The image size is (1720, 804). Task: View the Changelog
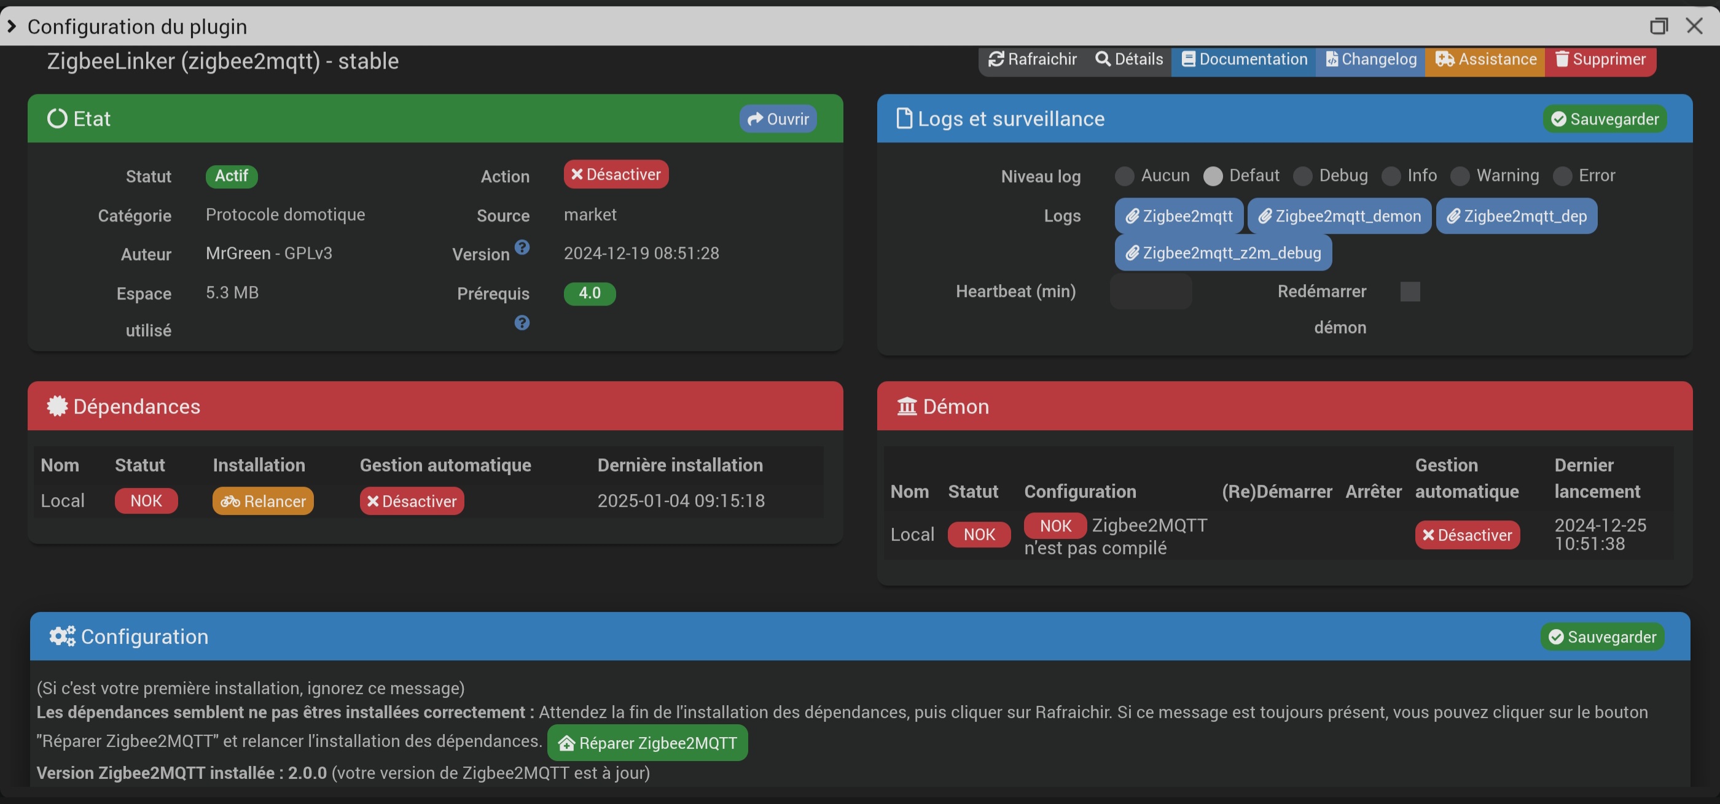coord(1371,60)
